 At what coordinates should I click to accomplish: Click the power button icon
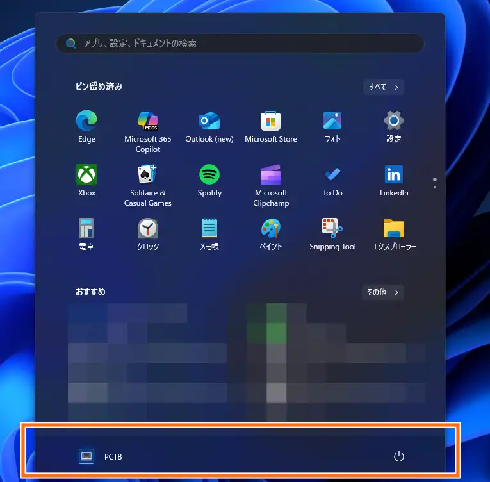pyautogui.click(x=399, y=456)
